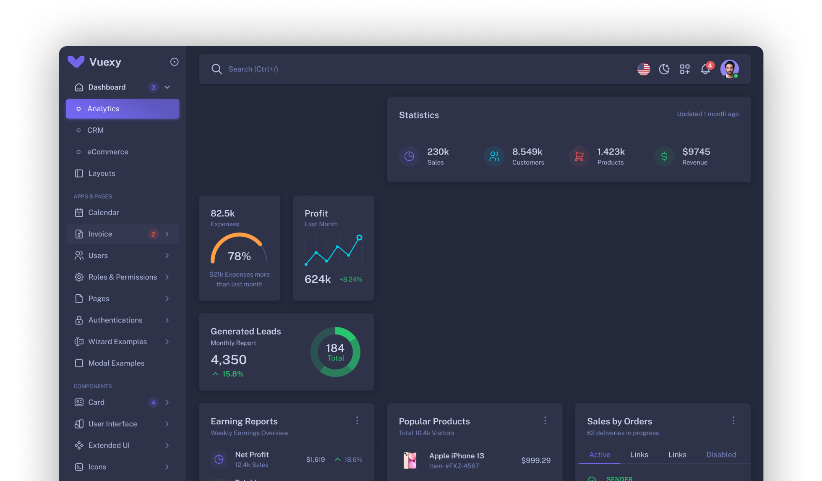Open the shortcuts grid icon

tap(685, 69)
